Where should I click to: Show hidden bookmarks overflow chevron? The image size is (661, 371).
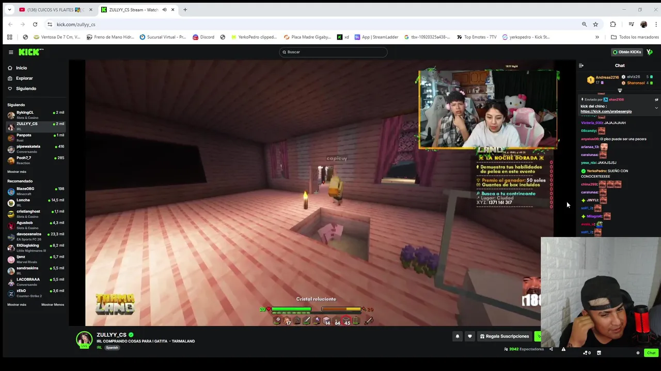597,37
